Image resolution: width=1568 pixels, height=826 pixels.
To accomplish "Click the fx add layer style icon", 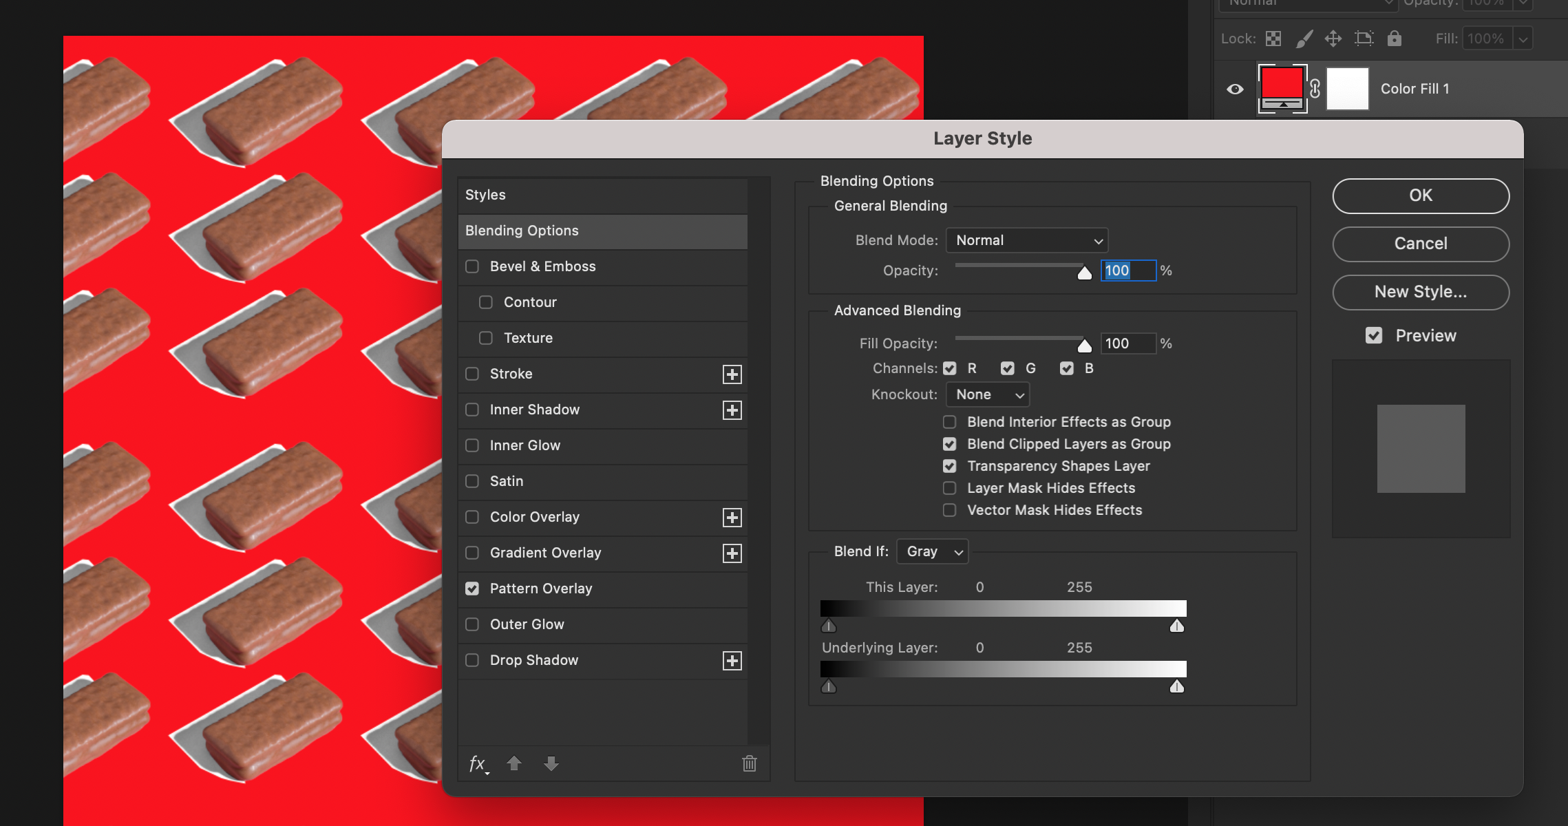I will coord(478,764).
